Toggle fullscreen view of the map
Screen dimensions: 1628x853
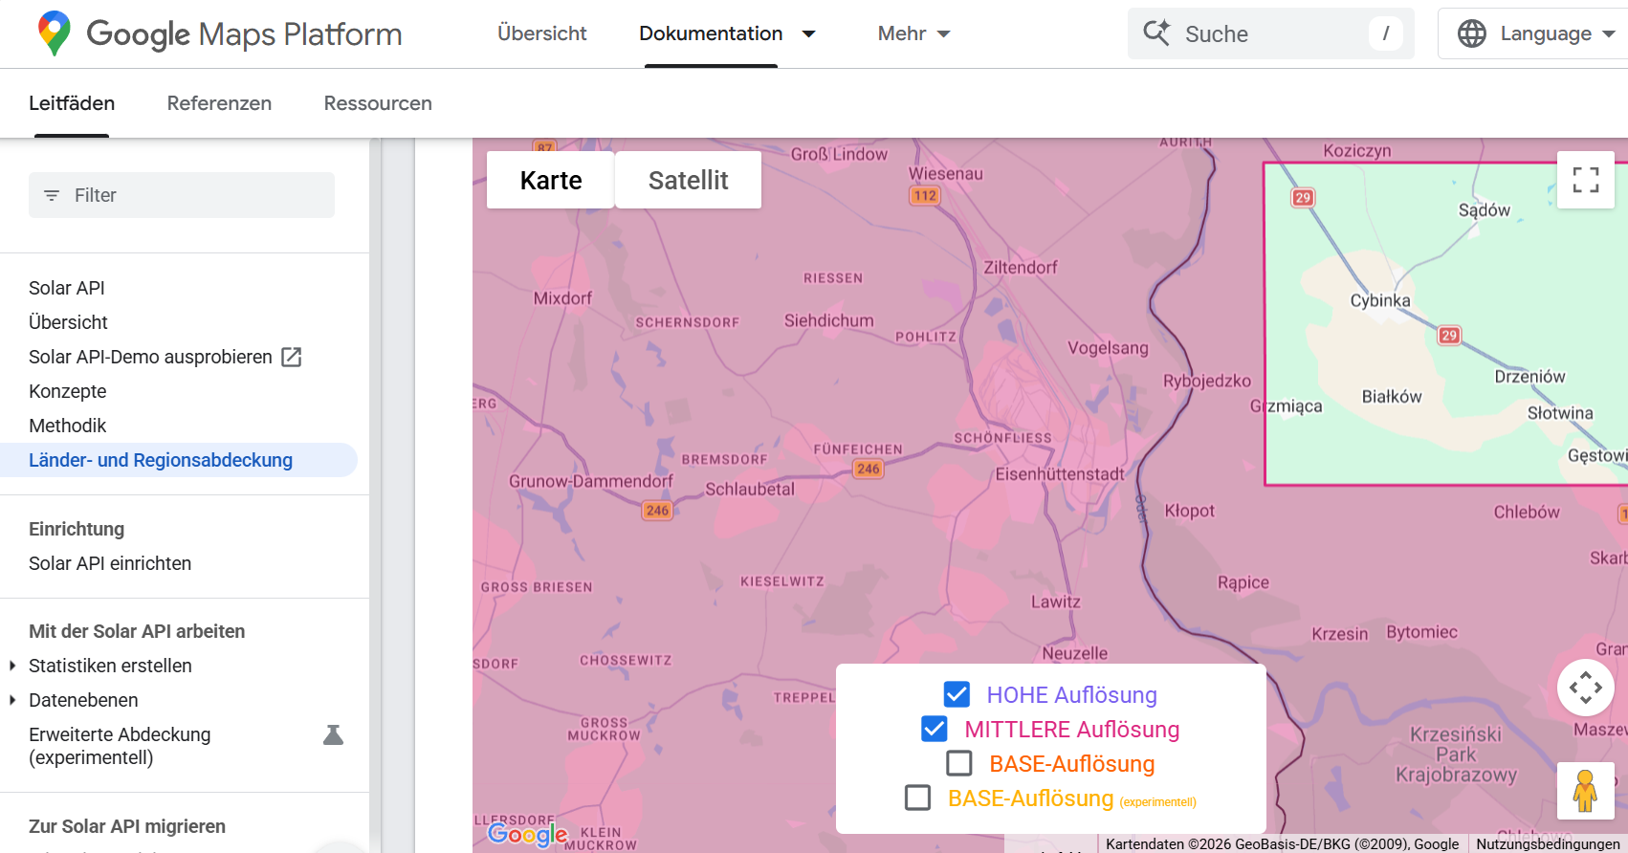click(x=1585, y=180)
